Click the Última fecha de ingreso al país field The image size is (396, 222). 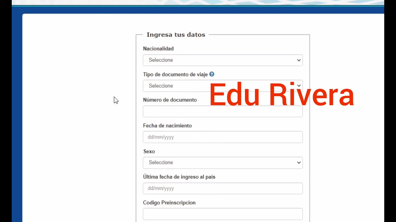[x=223, y=188]
